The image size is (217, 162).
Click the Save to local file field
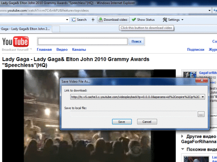[133, 114]
